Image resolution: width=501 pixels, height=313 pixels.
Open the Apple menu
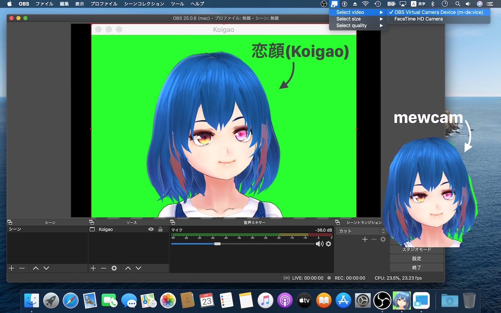10,4
